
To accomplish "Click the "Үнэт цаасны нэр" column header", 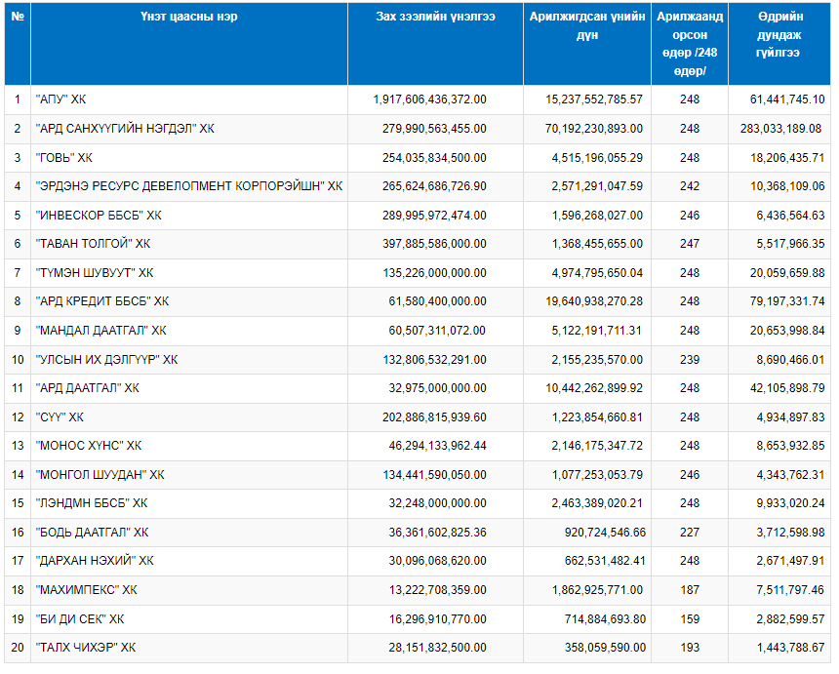I will (188, 17).
